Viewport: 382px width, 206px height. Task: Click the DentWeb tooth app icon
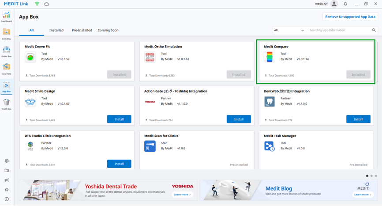tap(270, 102)
